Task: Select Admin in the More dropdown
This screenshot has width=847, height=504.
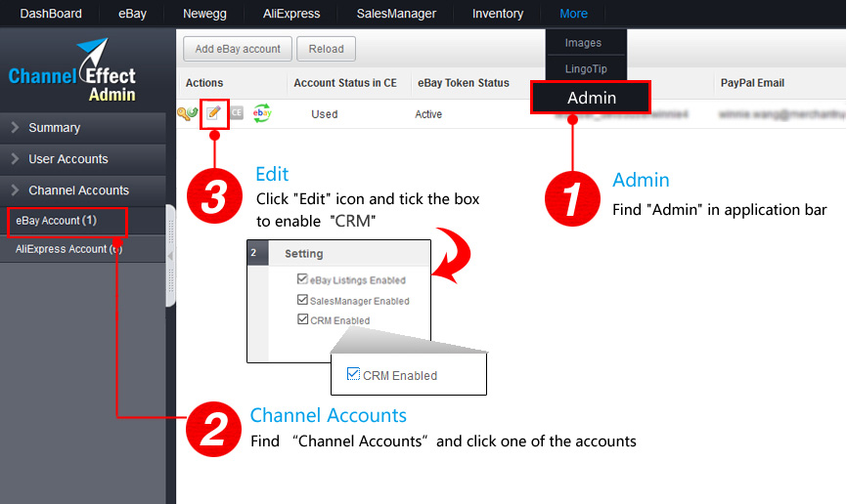Action: click(592, 98)
